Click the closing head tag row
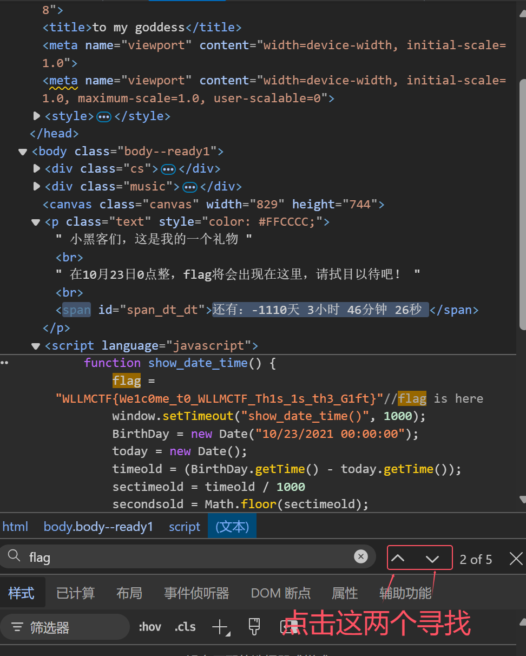Screen dimensions: 526x656 coord(54,133)
